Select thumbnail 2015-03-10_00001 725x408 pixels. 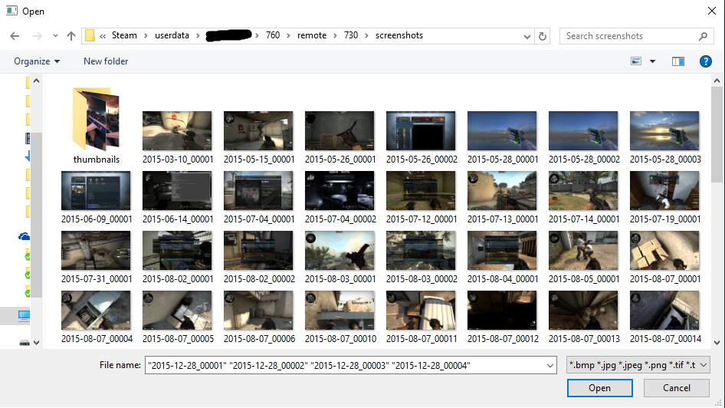tap(177, 130)
